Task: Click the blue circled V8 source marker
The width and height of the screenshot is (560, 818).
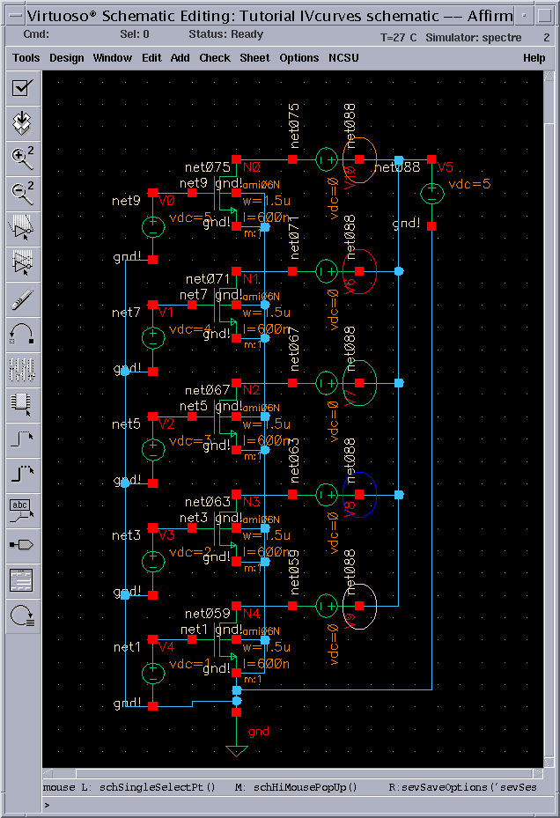Action: [x=359, y=495]
